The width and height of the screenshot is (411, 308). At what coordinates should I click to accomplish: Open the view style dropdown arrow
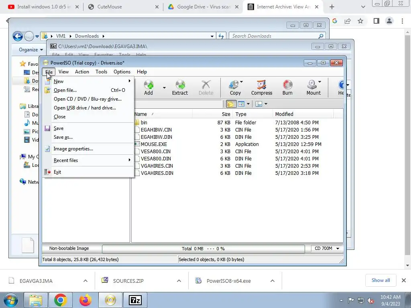[248, 104]
